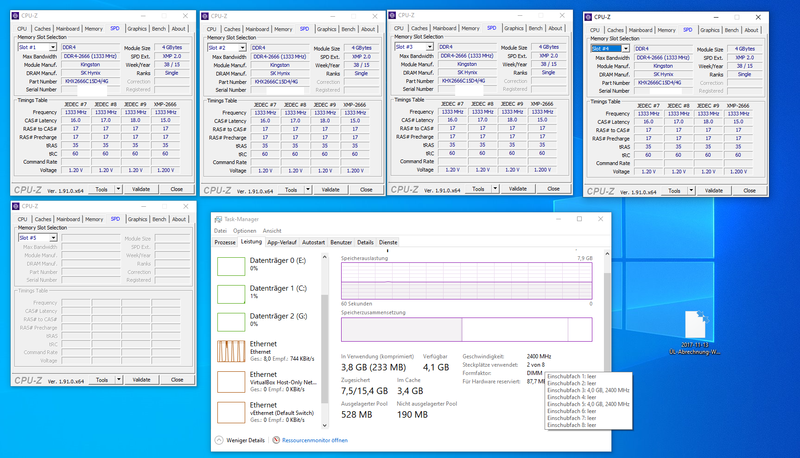
Task: Select Datenträger 1 (C:) performance graph
Action: click(x=231, y=294)
